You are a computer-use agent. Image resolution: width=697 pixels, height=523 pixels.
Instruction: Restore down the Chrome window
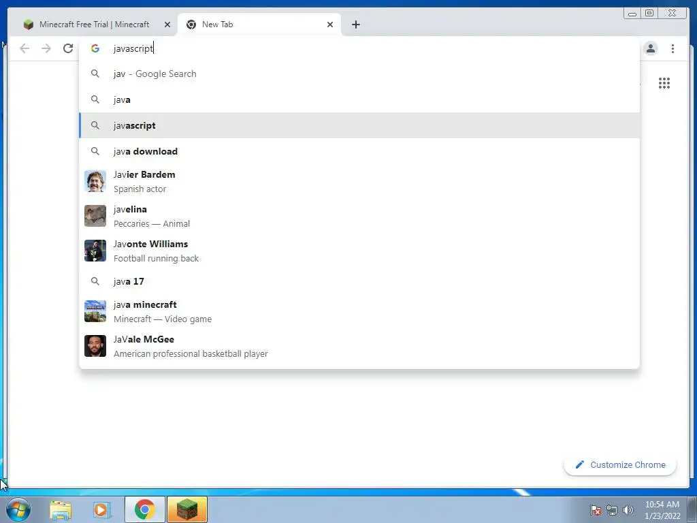649,14
